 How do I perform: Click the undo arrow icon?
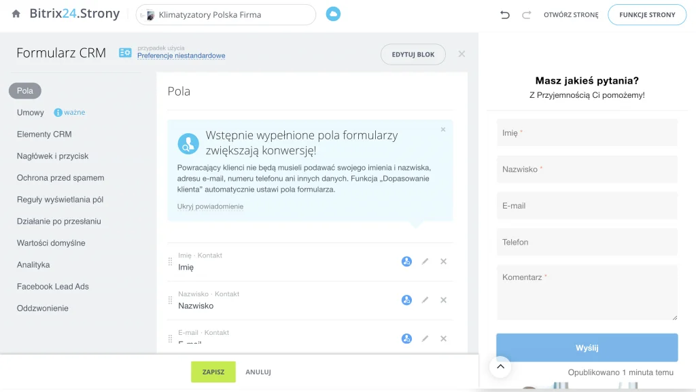(x=505, y=15)
